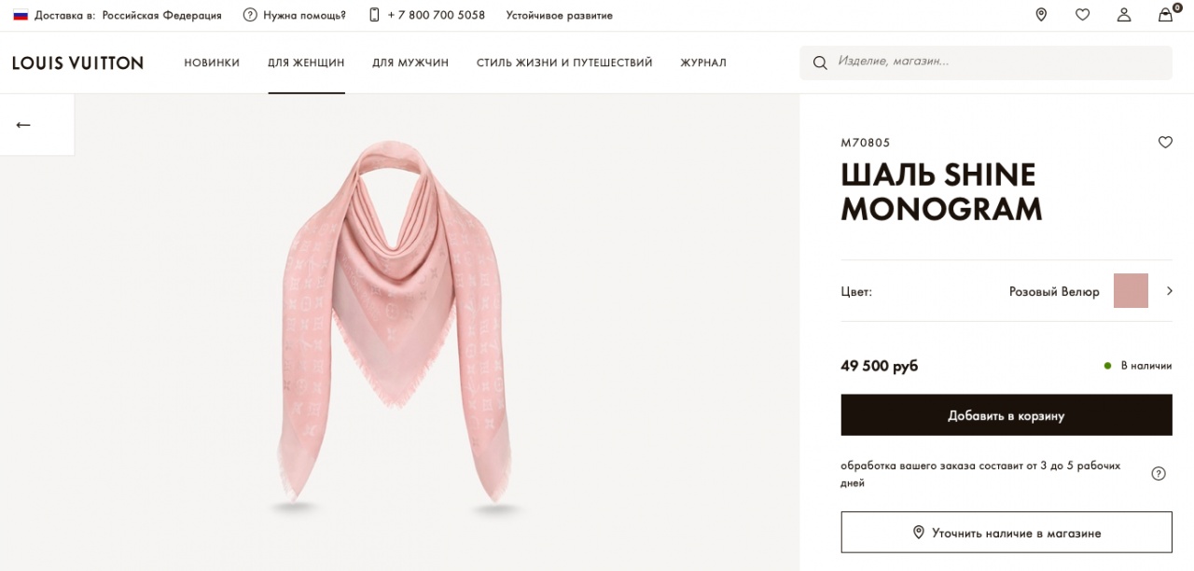Expand color options chevron
1194x571 pixels.
[x=1170, y=291]
